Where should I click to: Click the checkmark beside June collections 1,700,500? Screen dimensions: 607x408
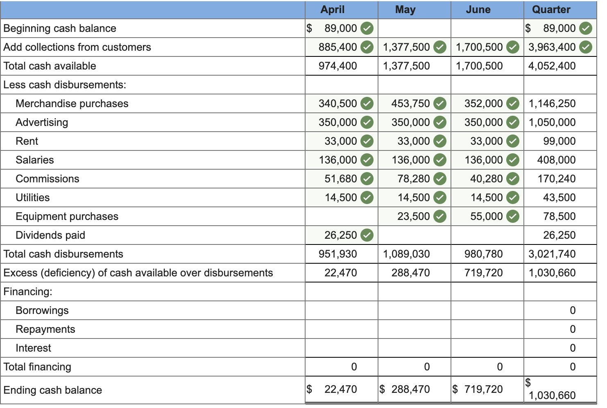[x=512, y=47]
